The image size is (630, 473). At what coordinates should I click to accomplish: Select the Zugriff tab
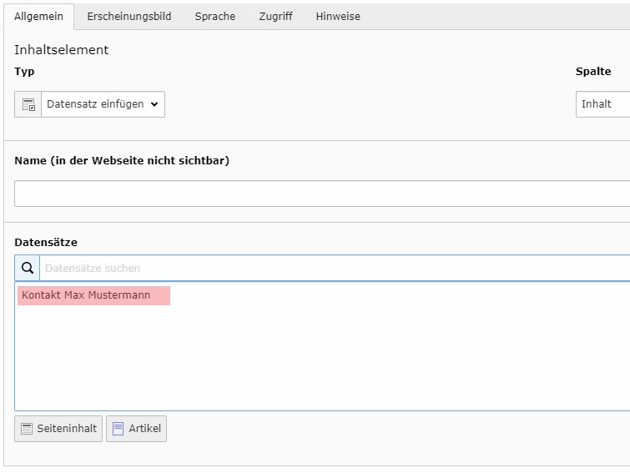pyautogui.click(x=275, y=17)
